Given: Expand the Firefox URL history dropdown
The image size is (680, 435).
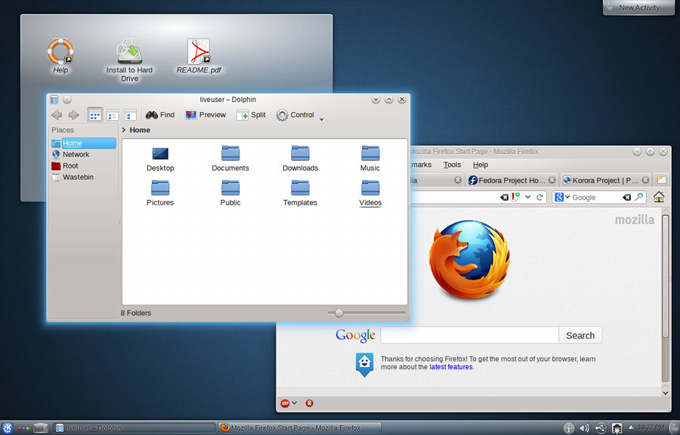Looking at the screenshot, I should point(528,197).
